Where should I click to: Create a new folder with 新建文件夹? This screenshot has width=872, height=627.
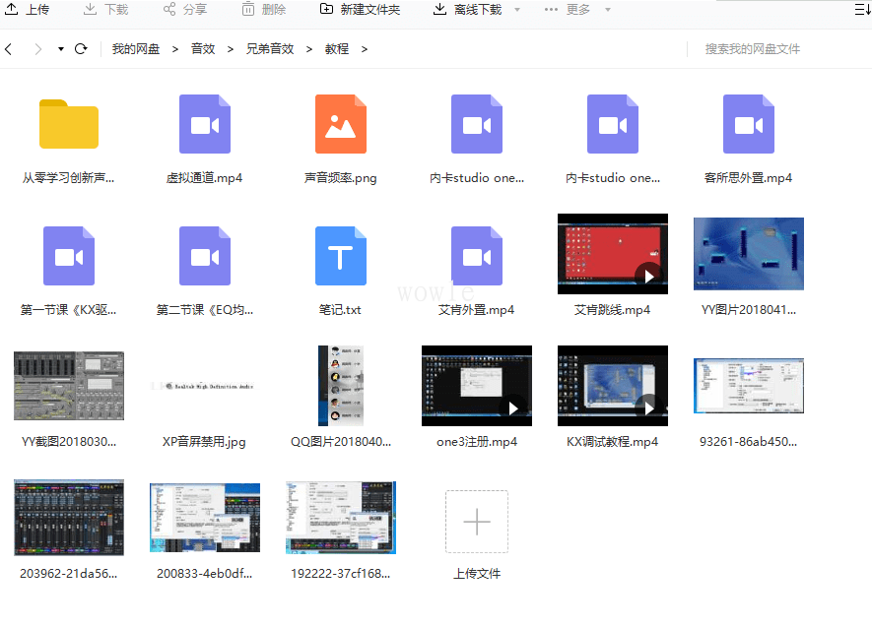point(360,9)
